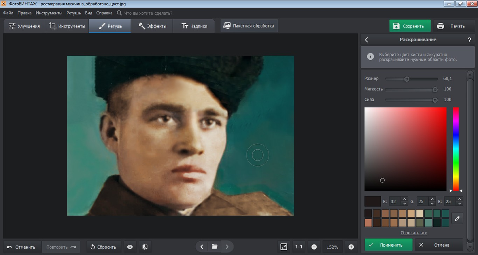The height and width of the screenshot is (255, 478).
Task: Click the Сила strength slider
Action: [411, 100]
